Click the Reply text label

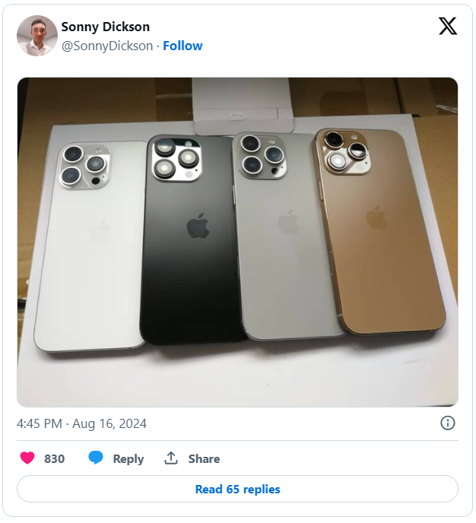coord(128,458)
